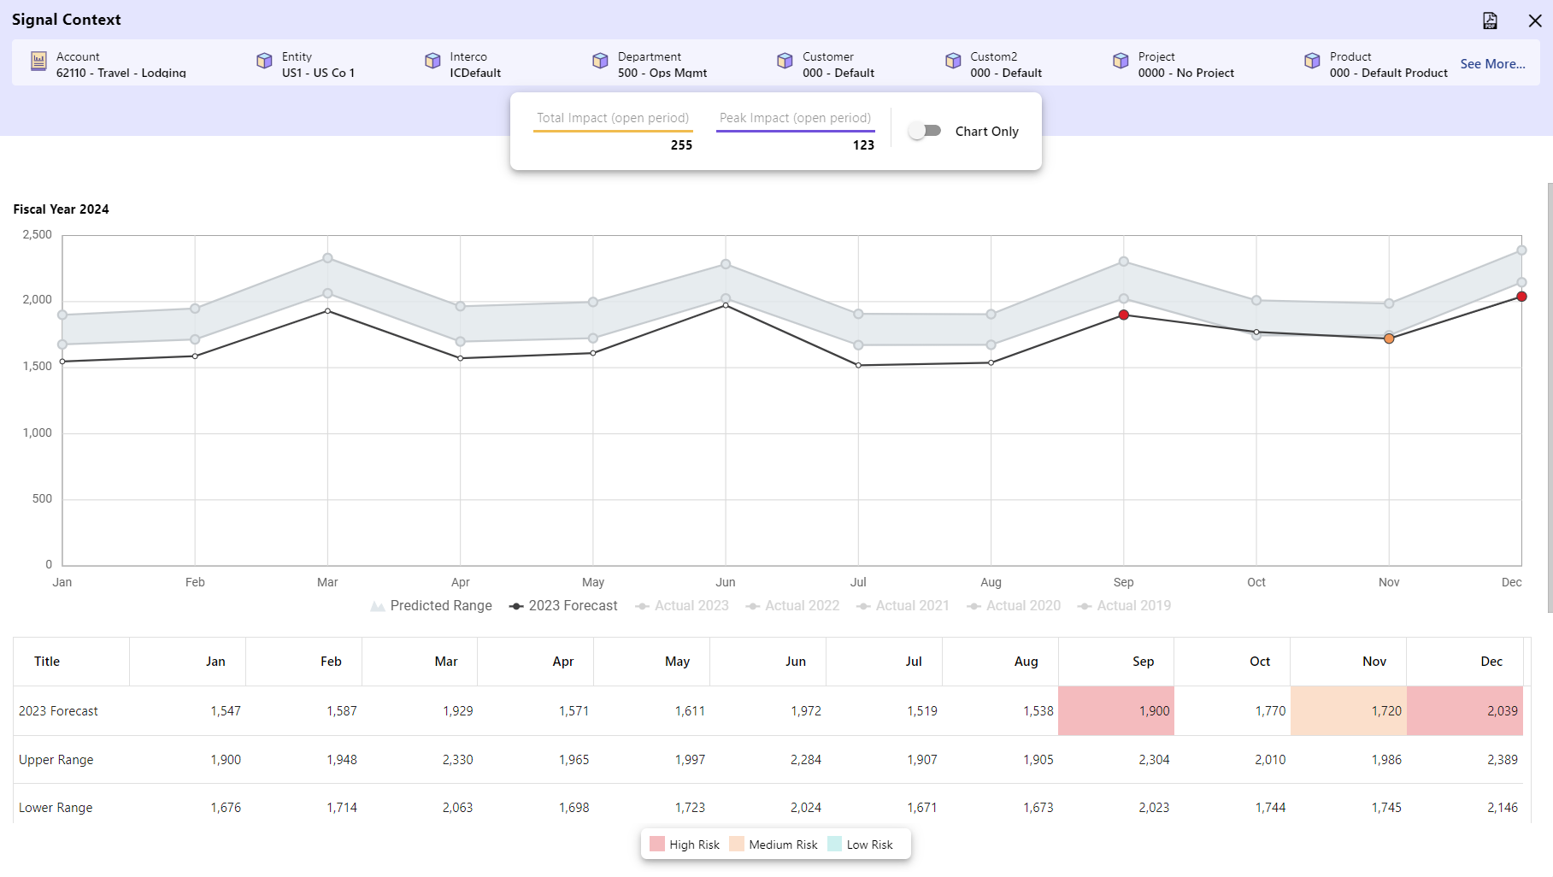The width and height of the screenshot is (1553, 877).
Task: Select the 2023 Forecast row title
Action: pyautogui.click(x=58, y=711)
